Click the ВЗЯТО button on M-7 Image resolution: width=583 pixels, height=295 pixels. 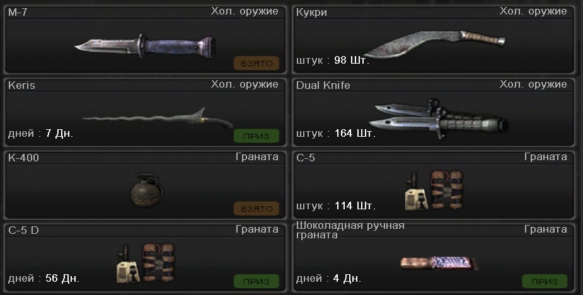click(256, 63)
